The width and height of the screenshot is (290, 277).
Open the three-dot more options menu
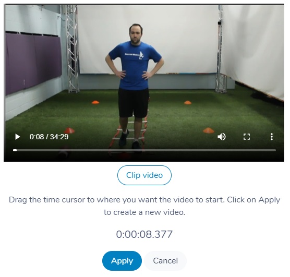click(272, 137)
